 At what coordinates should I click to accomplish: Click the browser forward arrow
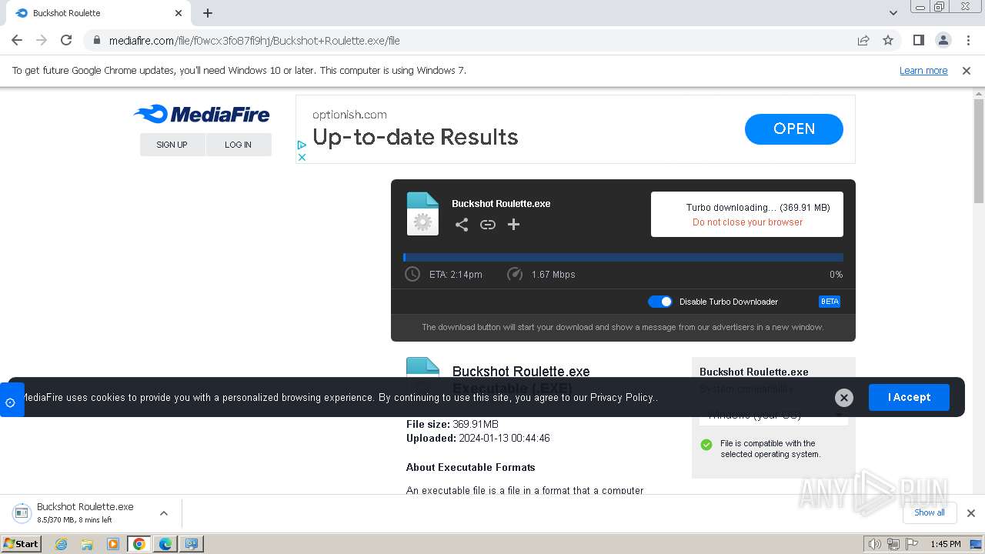coord(42,40)
